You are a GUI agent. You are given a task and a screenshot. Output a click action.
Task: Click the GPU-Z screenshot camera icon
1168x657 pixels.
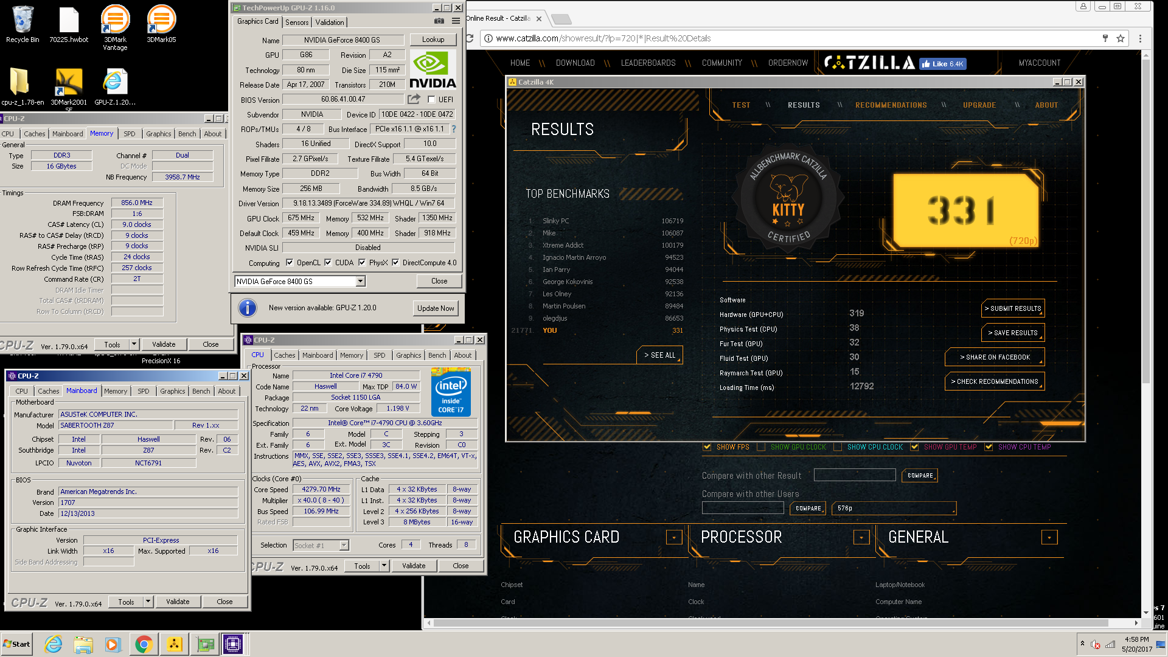coord(439,21)
